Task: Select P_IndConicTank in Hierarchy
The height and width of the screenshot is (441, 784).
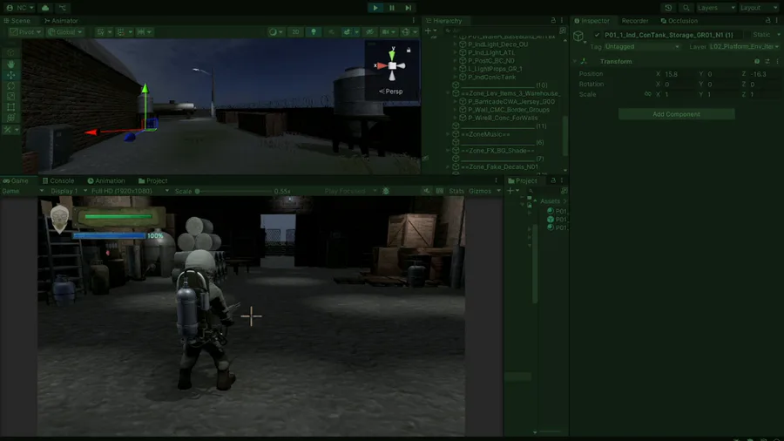Action: pos(491,77)
